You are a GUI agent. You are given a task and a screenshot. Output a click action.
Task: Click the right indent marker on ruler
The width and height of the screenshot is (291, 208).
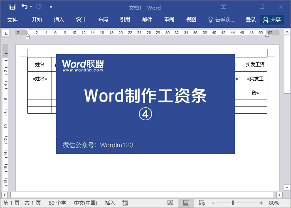(x=267, y=35)
